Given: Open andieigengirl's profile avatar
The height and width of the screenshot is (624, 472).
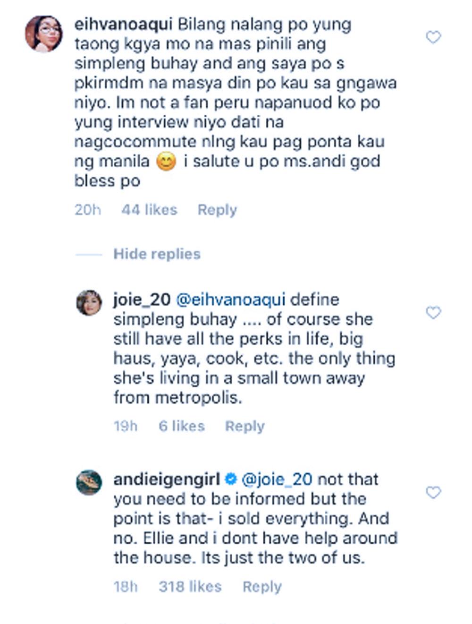Looking at the screenshot, I should point(89,482).
